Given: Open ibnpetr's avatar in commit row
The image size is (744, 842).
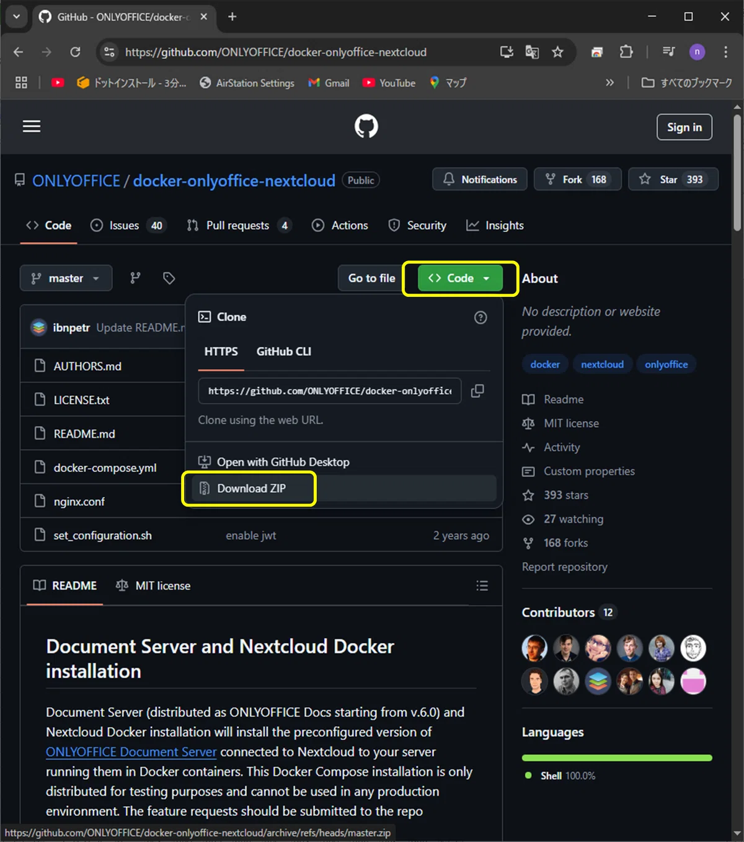Looking at the screenshot, I should pyautogui.click(x=38, y=327).
